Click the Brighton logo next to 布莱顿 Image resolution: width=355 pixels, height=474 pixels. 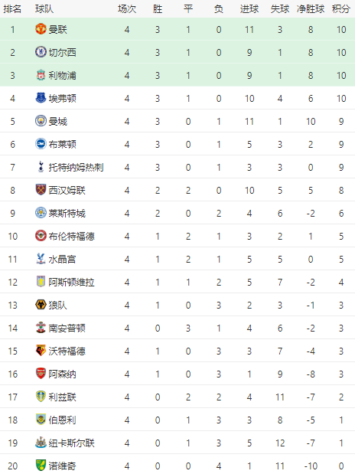[x=41, y=144]
